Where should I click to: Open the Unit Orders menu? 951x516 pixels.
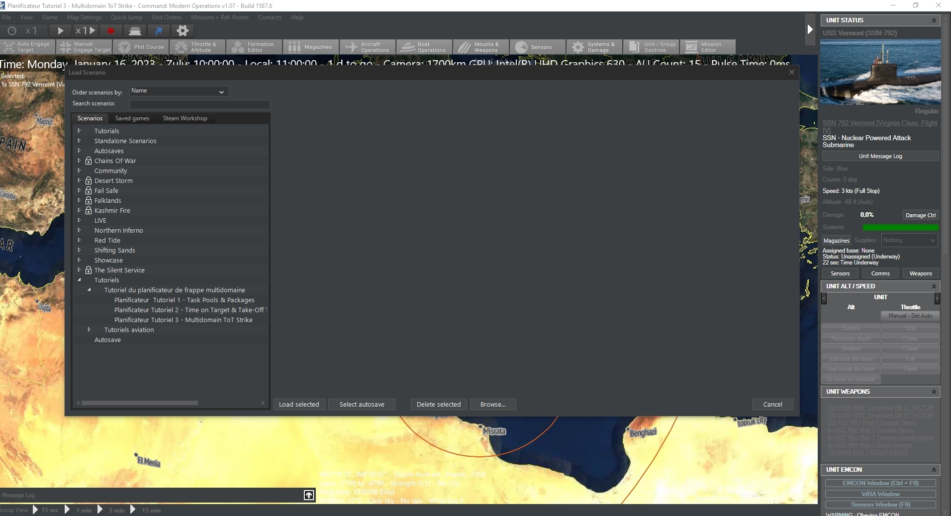coord(167,17)
